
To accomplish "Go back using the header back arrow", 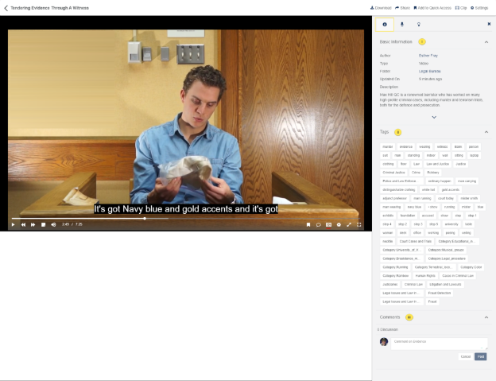I will point(6,7).
